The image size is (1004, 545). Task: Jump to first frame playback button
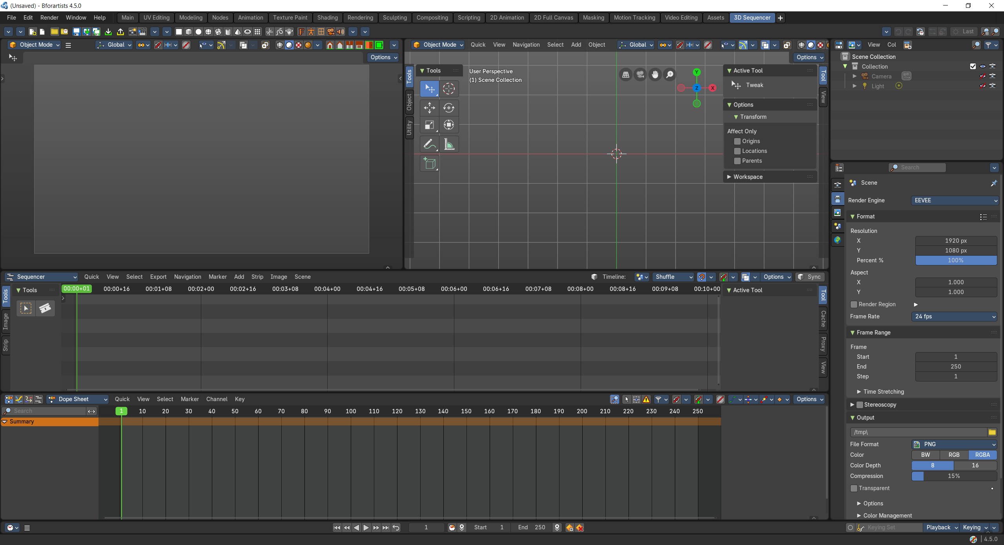(x=337, y=528)
